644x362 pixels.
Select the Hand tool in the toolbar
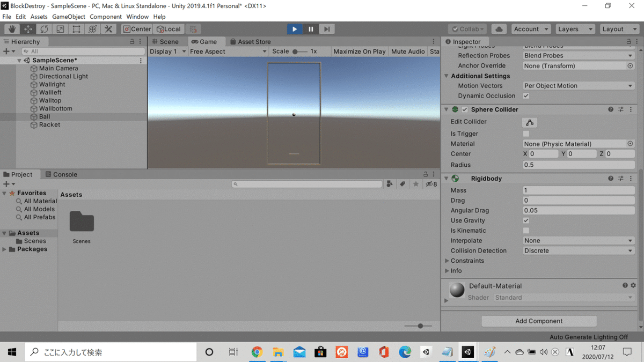click(x=12, y=29)
